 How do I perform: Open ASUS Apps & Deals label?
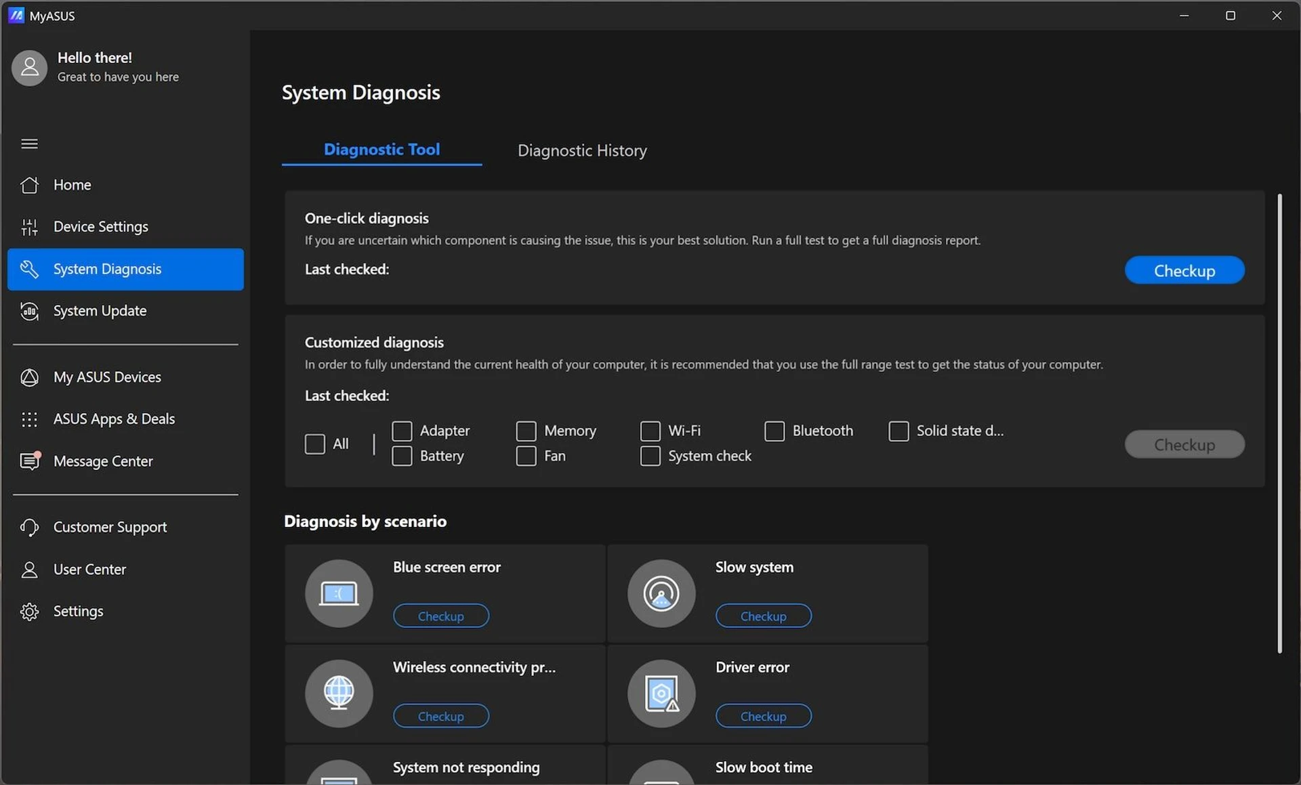point(114,419)
